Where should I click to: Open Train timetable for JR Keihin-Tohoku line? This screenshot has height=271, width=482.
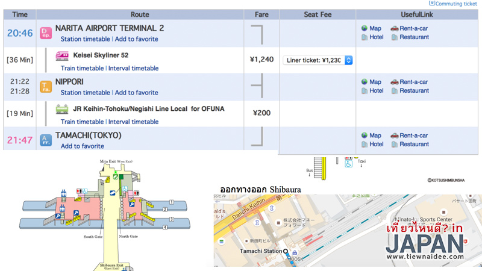click(82, 122)
